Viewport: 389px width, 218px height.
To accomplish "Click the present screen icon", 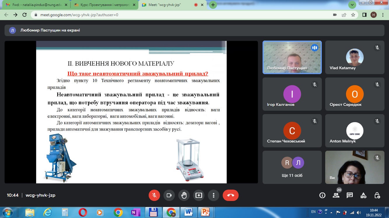I will (199, 195).
